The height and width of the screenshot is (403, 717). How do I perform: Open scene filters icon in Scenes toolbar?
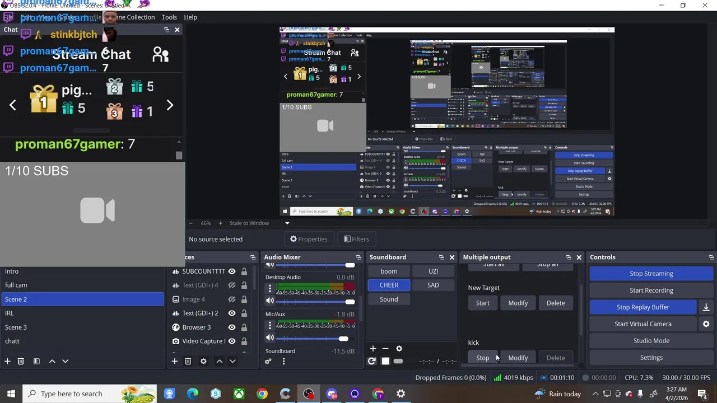[x=36, y=362]
